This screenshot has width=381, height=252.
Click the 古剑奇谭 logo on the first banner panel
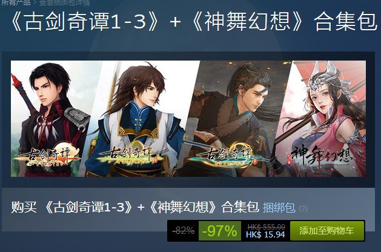(47, 157)
